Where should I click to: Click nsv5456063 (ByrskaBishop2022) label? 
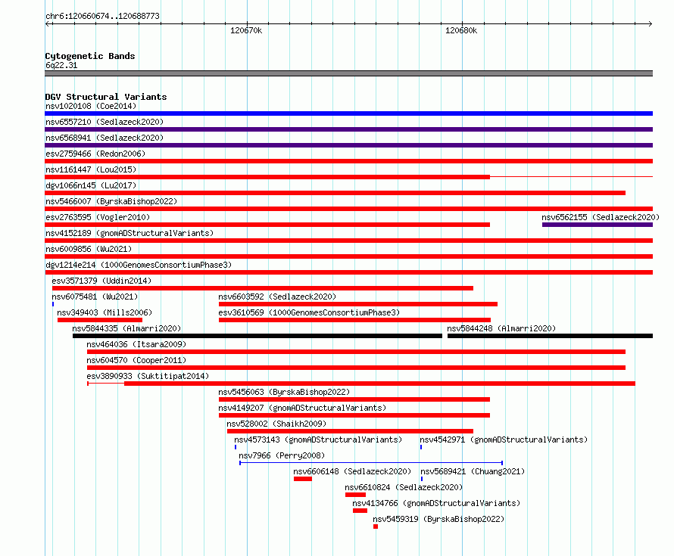pos(284,392)
